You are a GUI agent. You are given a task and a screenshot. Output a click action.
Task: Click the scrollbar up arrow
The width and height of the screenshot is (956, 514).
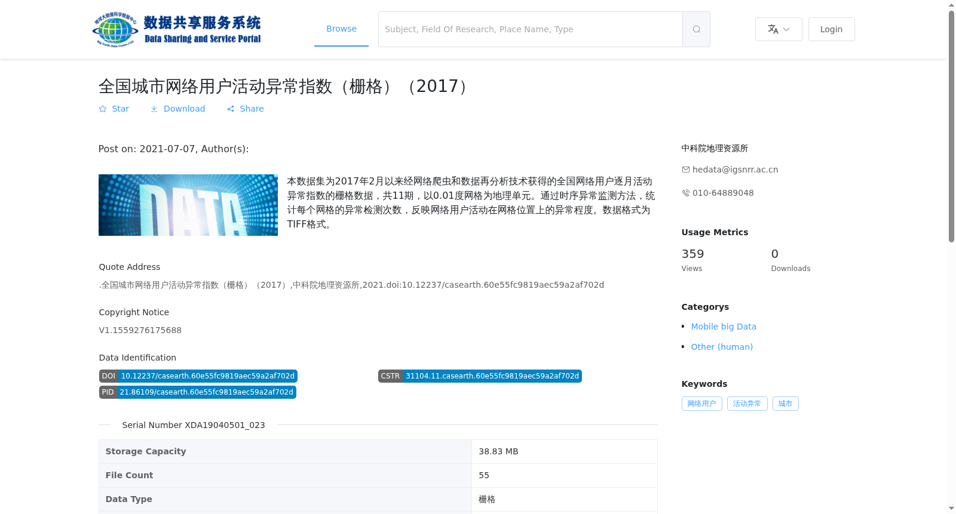[x=951, y=5]
